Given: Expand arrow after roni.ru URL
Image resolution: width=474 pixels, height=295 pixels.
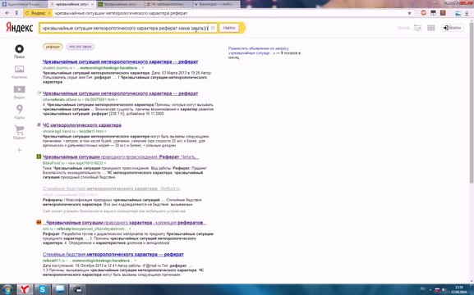Looking at the screenshot, I should click(x=131, y=229).
